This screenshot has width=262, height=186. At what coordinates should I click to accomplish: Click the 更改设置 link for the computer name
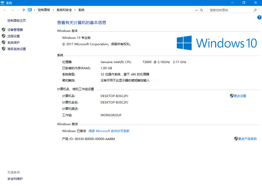240,96
